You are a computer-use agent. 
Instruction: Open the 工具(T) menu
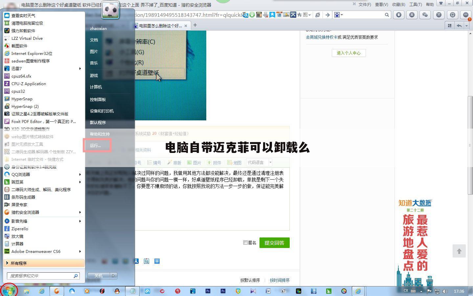pyautogui.click(x=416, y=4)
